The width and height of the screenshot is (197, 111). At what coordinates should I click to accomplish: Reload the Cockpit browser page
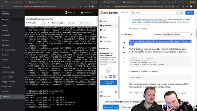tap(10, 6)
